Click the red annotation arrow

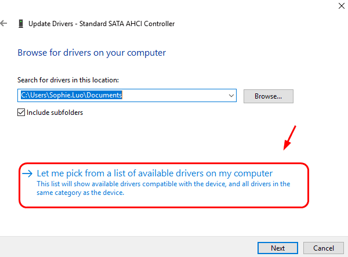click(290, 137)
